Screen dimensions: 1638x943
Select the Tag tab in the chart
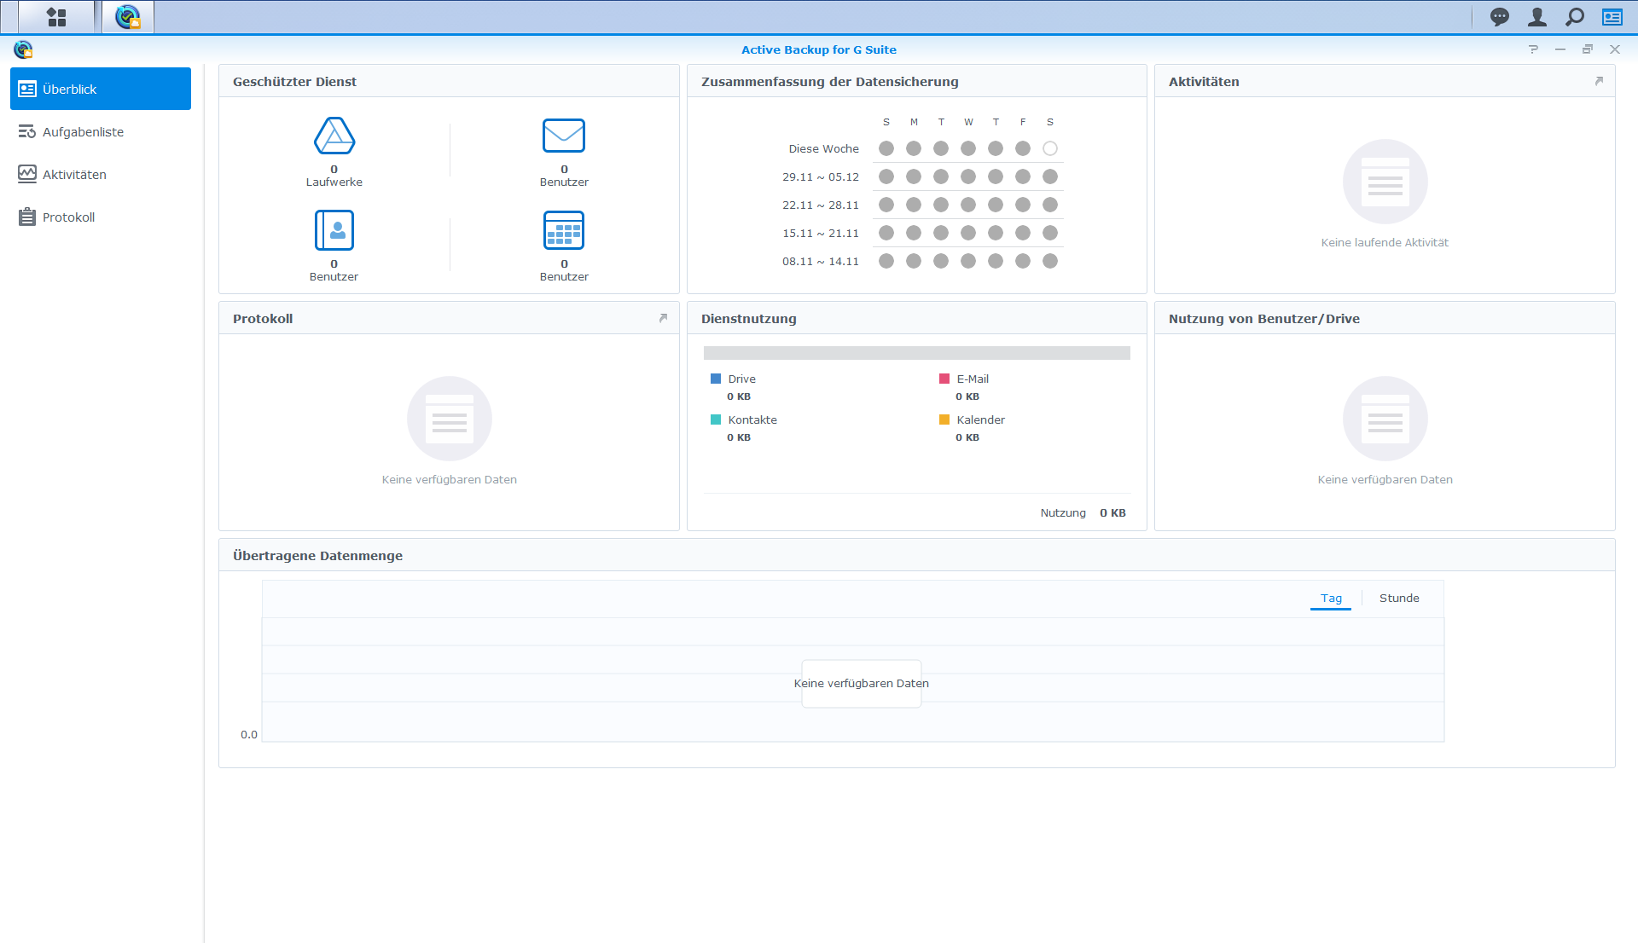pos(1331,599)
